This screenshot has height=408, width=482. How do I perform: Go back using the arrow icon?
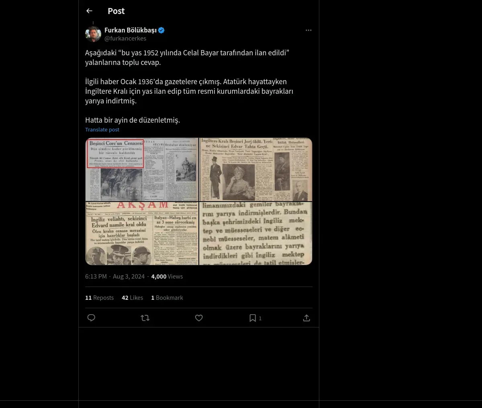click(89, 11)
